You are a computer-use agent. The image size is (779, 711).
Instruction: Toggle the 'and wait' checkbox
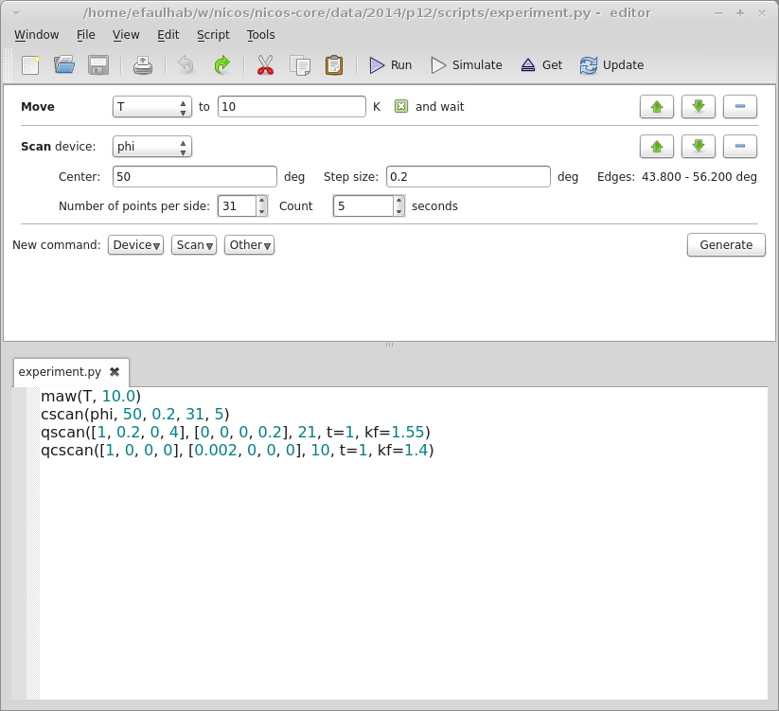pyautogui.click(x=401, y=107)
